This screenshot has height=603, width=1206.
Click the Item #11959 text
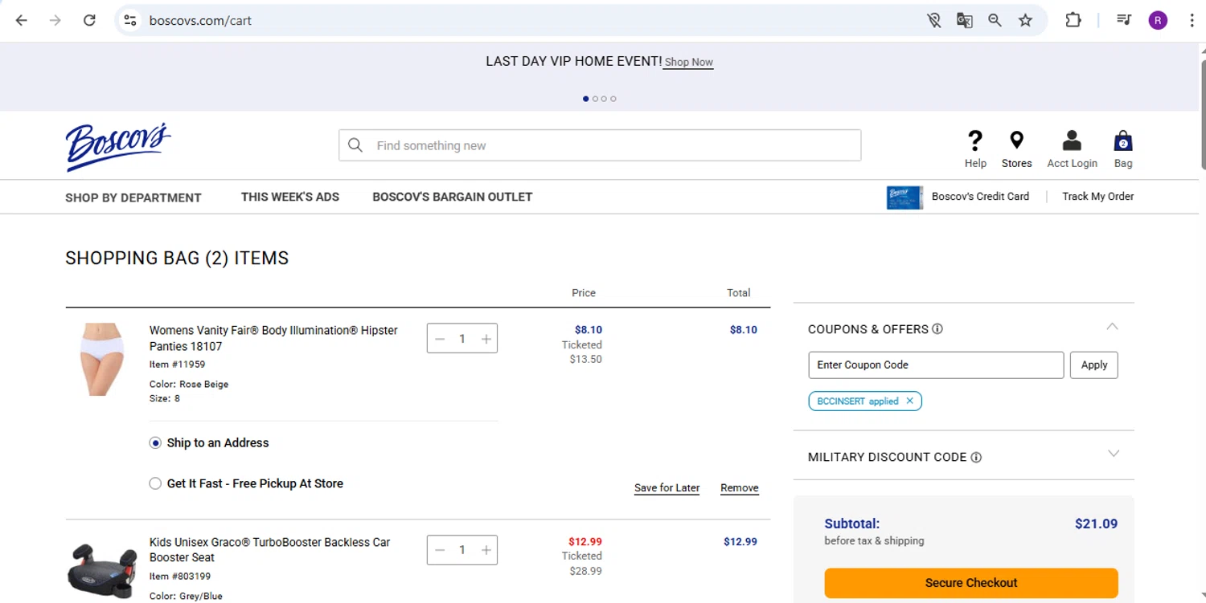[x=177, y=365]
